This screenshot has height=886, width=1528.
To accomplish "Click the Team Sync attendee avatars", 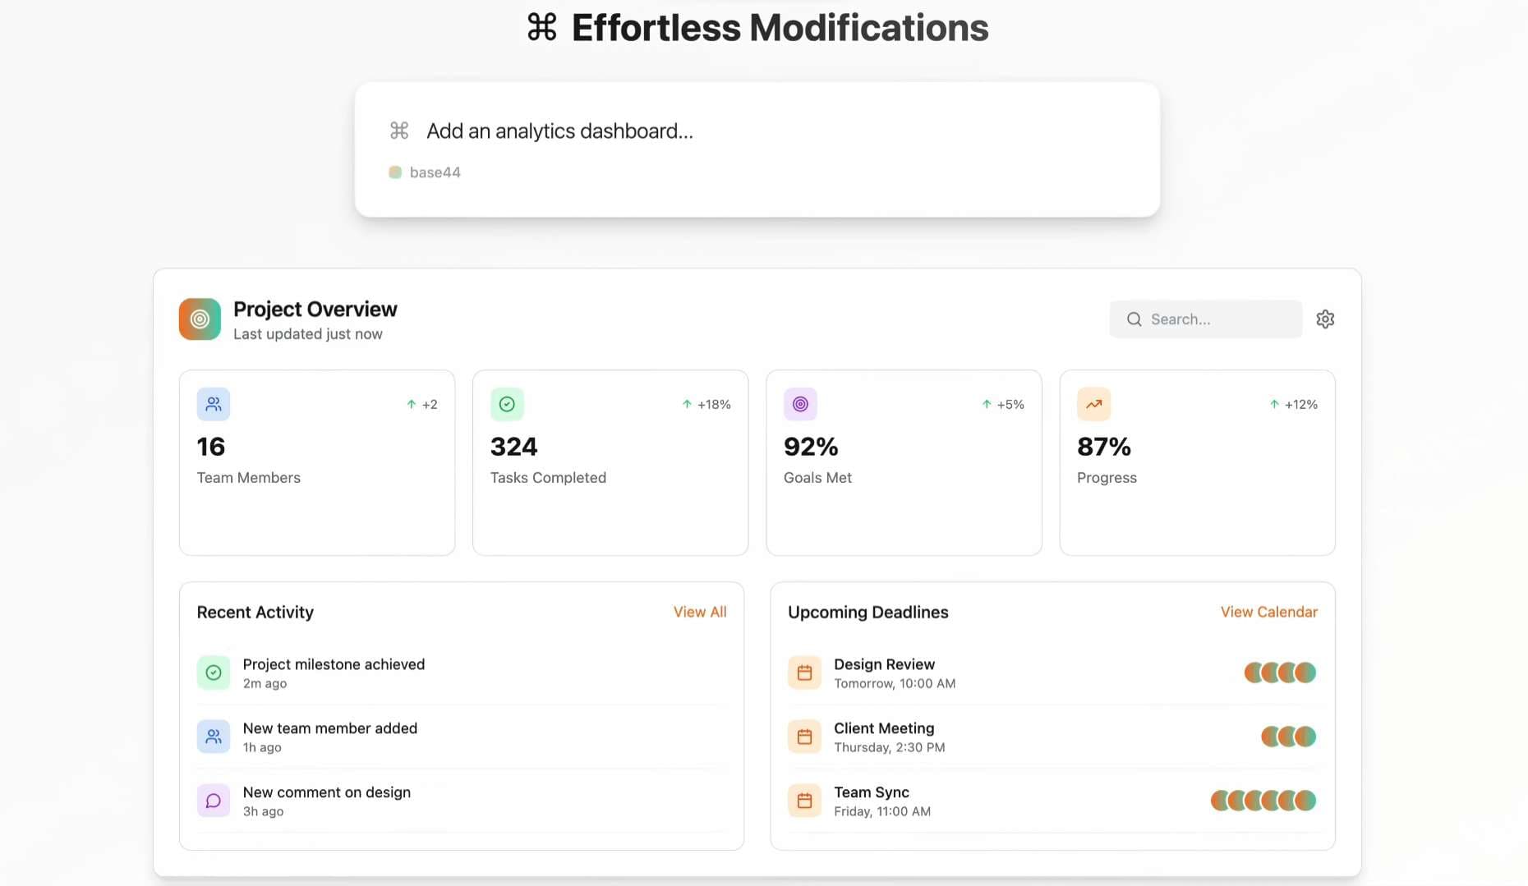I will pyautogui.click(x=1263, y=801).
